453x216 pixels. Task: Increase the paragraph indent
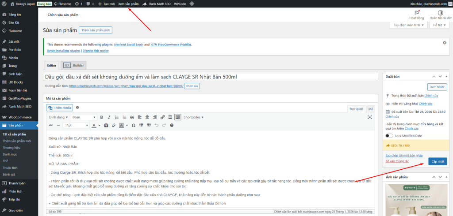coord(149,125)
